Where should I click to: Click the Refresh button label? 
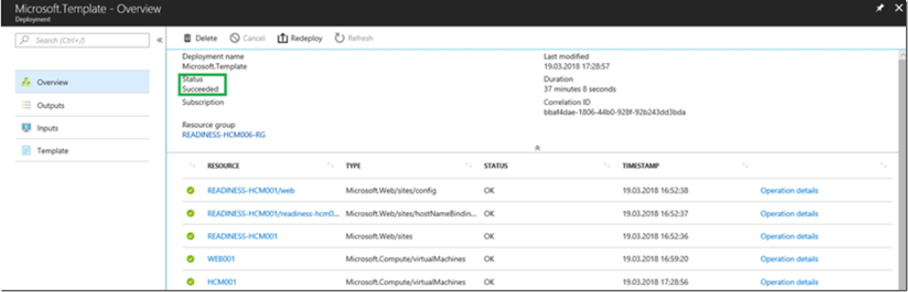point(360,38)
